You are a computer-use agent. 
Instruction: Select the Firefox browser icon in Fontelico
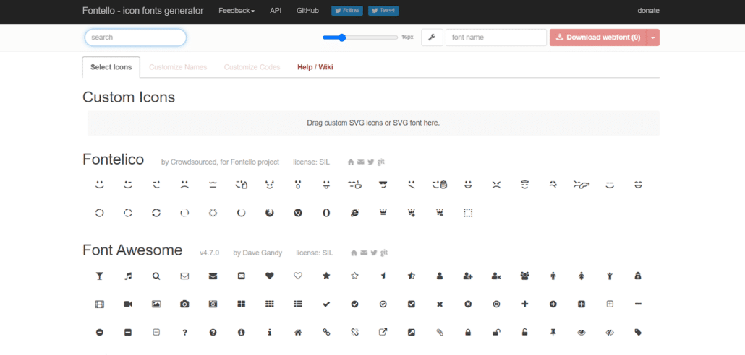[269, 214]
